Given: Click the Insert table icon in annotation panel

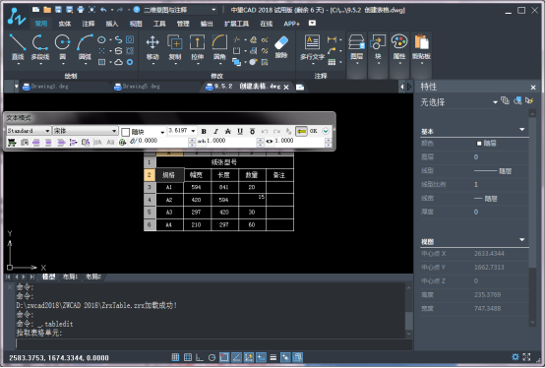Looking at the screenshot, I should (x=332, y=62).
